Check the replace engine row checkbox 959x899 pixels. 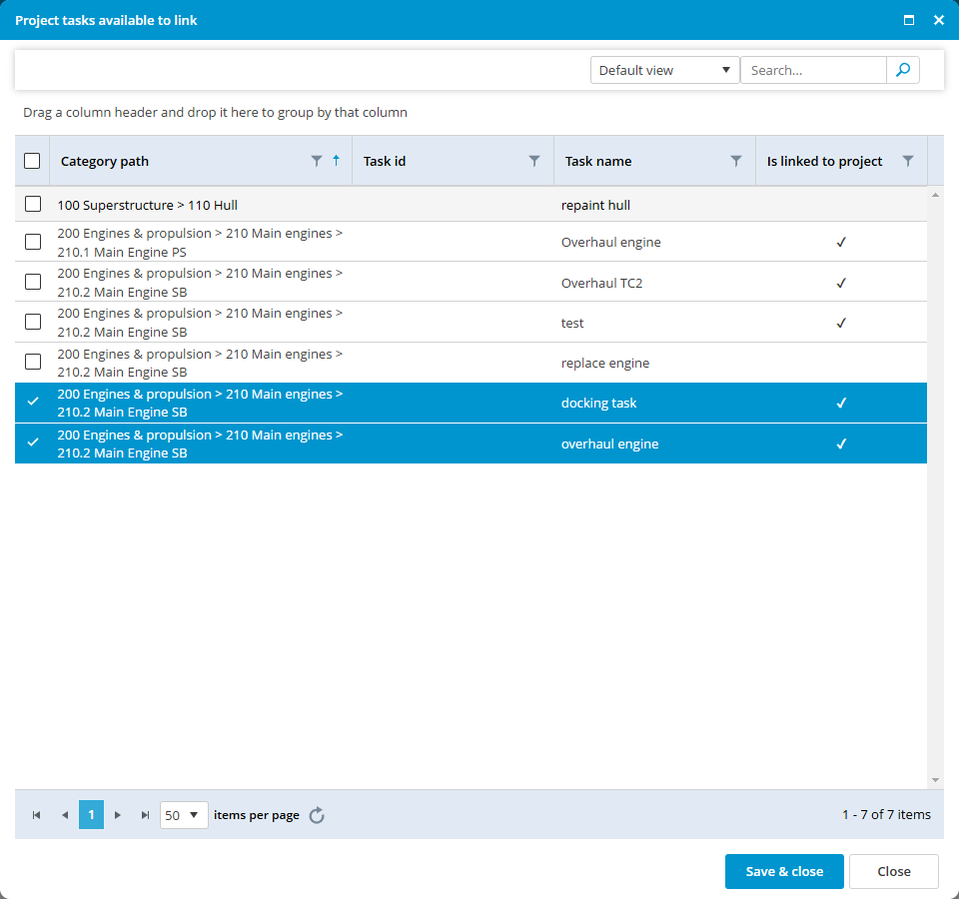[33, 362]
